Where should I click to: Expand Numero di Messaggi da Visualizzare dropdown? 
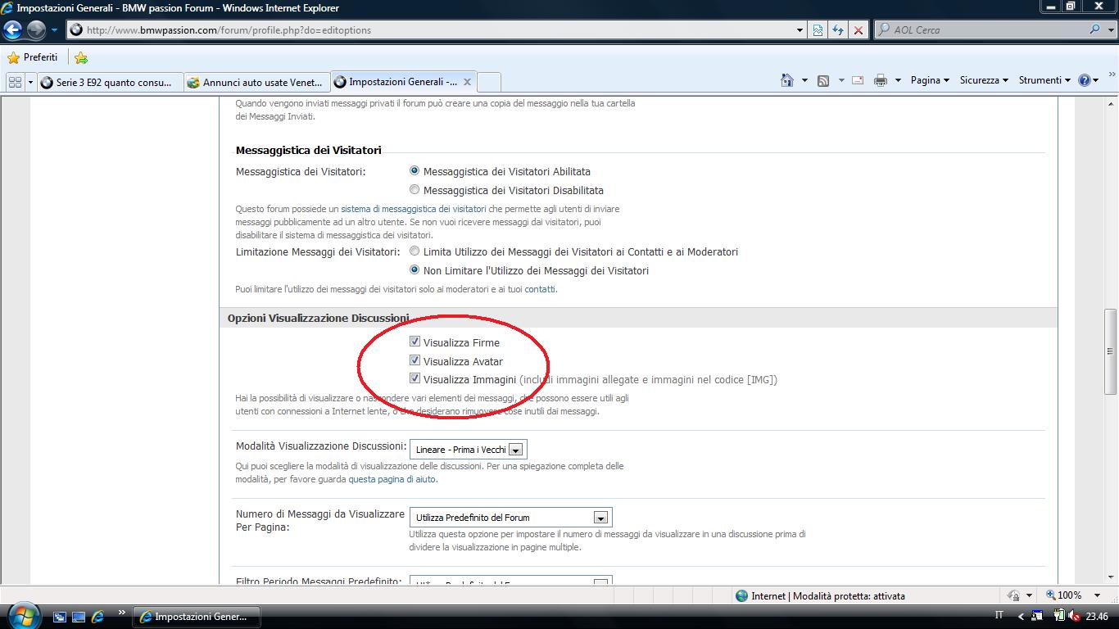point(600,518)
